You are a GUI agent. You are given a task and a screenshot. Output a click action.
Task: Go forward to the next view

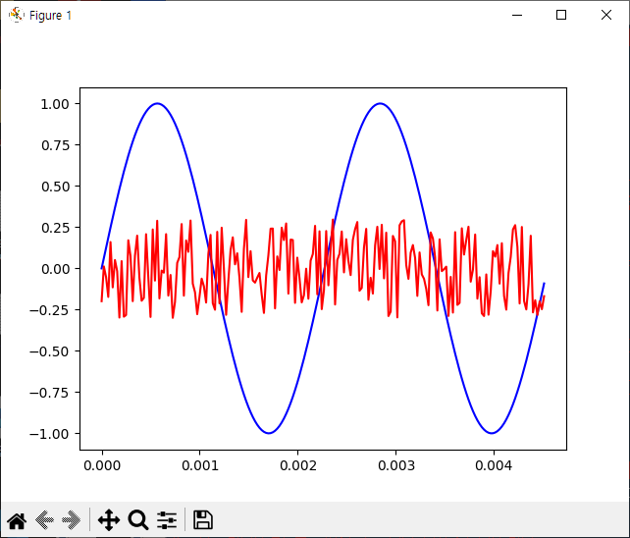point(71,520)
